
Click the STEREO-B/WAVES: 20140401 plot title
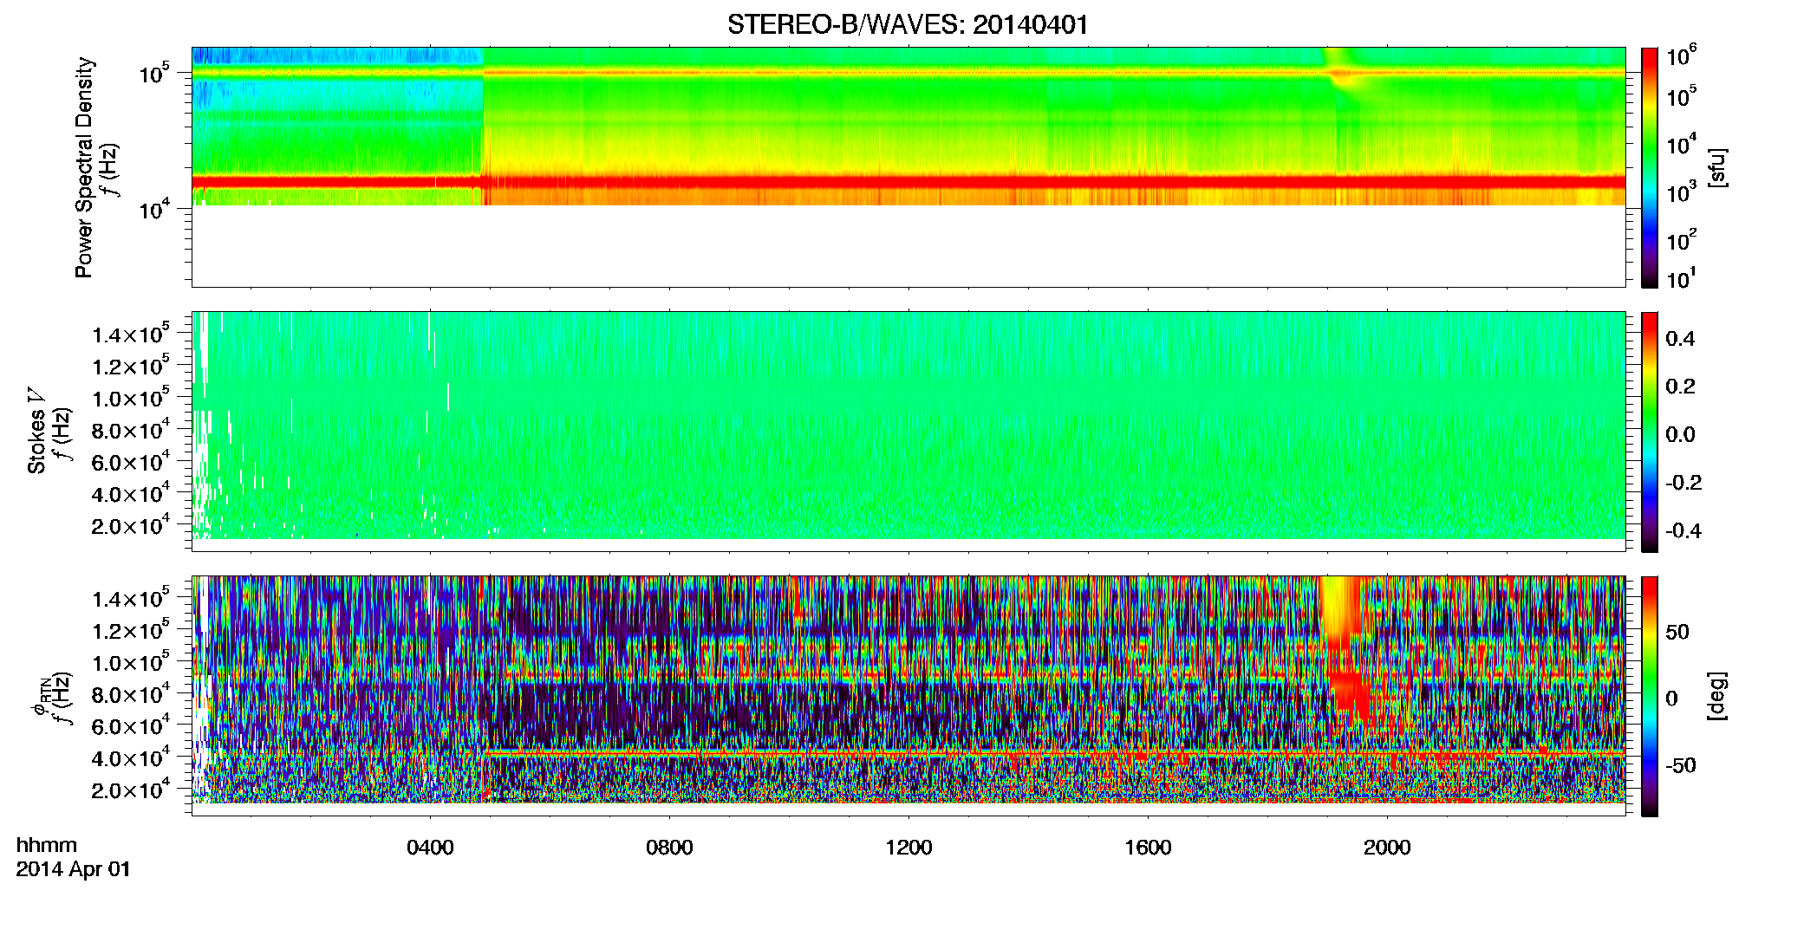[908, 24]
